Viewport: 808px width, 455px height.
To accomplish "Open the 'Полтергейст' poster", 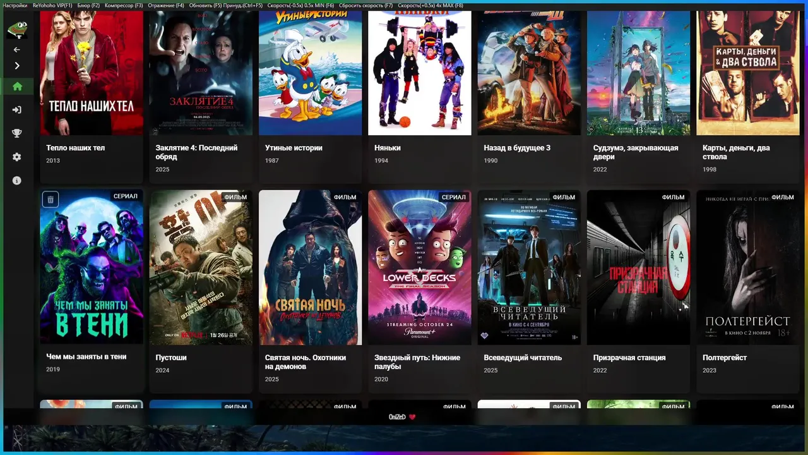I will pyautogui.click(x=748, y=267).
